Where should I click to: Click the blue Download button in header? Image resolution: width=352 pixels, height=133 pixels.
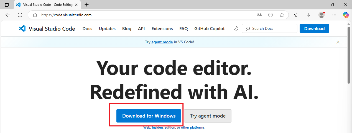[314, 28]
